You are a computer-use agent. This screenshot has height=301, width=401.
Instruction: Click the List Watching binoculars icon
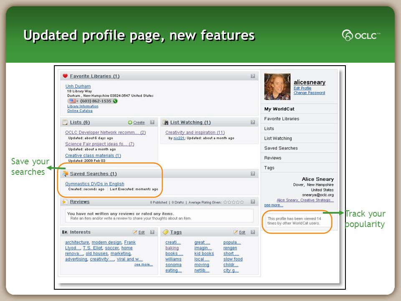(165, 122)
